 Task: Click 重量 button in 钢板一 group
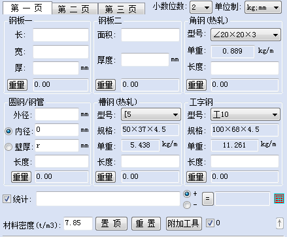pos(17,85)
